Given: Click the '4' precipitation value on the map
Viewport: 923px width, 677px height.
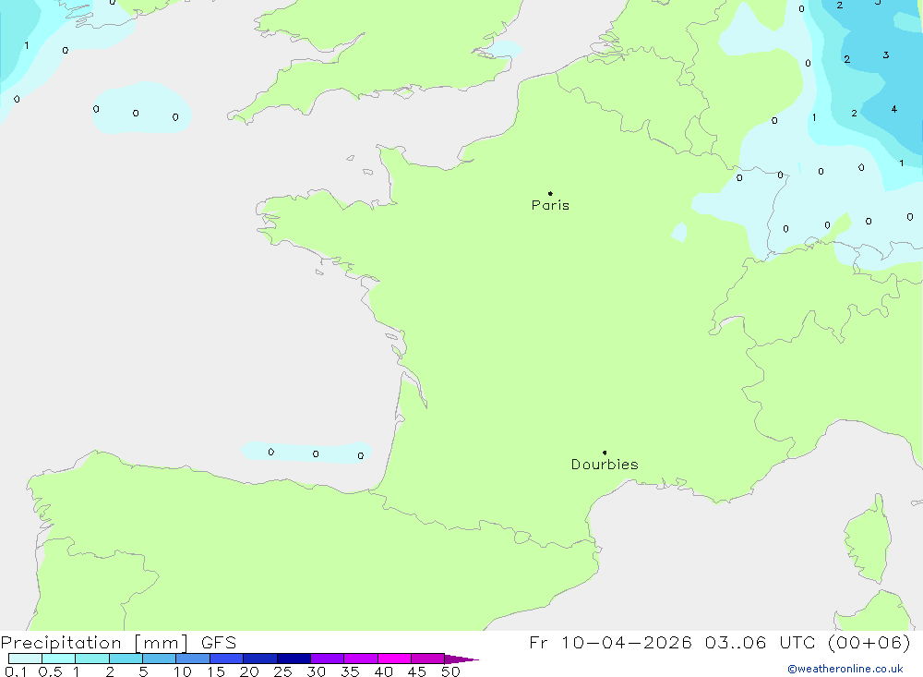Looking at the screenshot, I should tap(894, 109).
